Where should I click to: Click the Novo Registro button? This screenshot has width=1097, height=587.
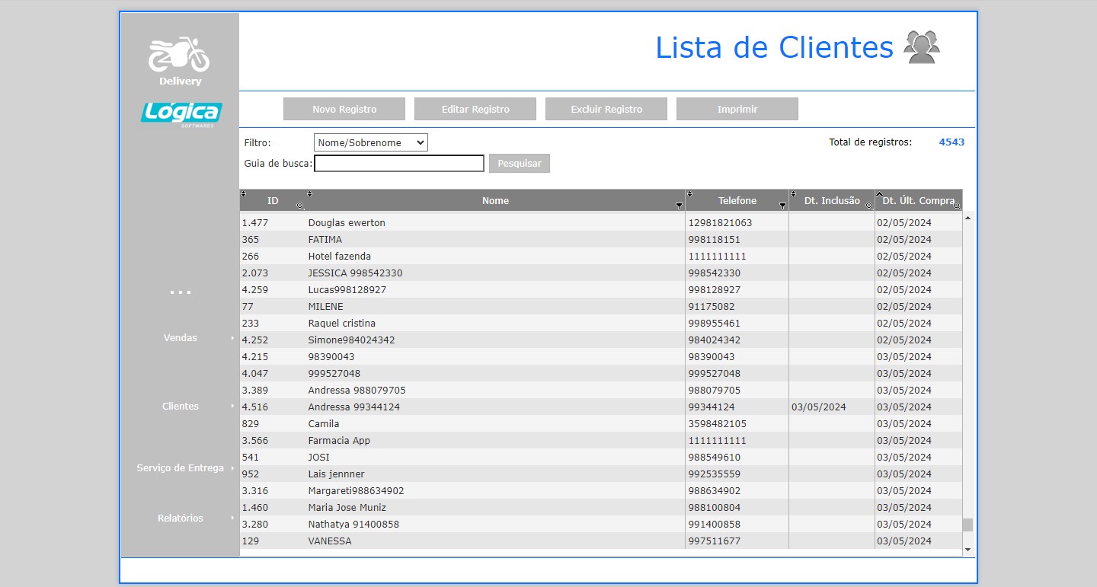tap(344, 109)
